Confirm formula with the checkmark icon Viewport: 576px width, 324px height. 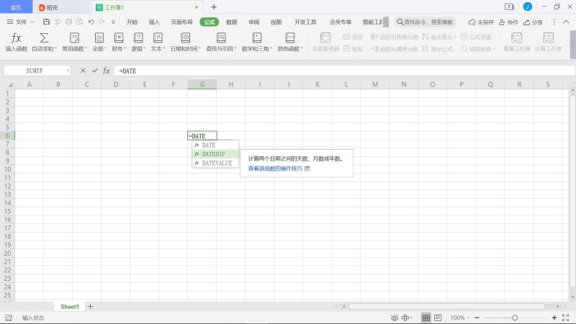click(94, 71)
